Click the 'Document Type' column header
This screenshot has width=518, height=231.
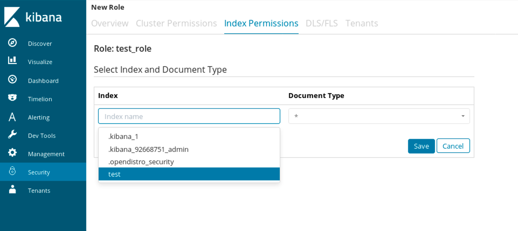[316, 95]
